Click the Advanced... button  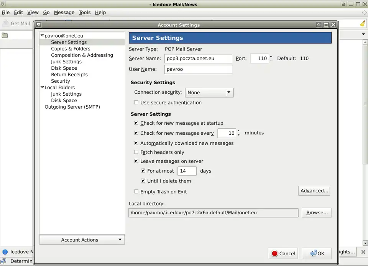(x=314, y=191)
